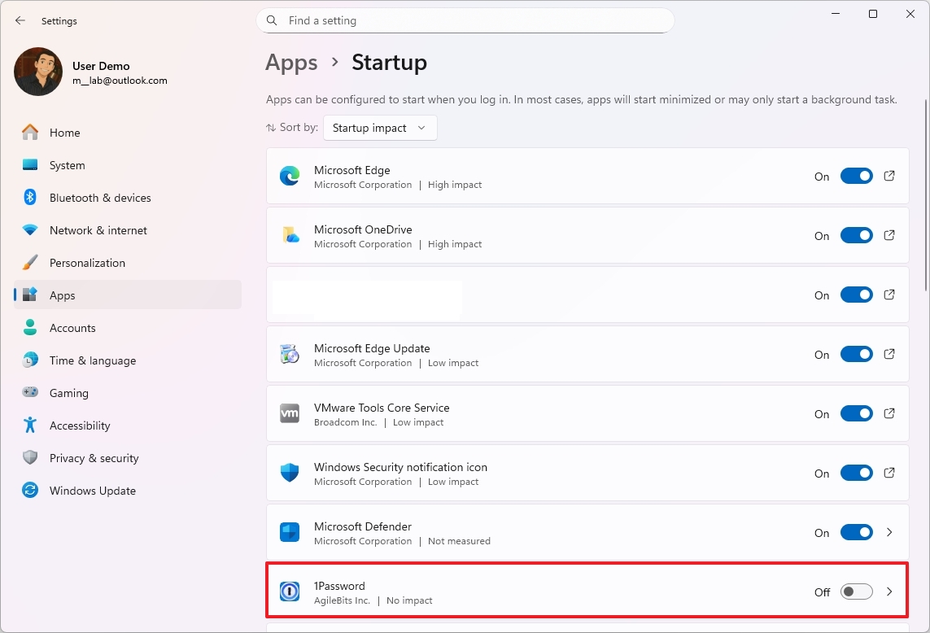Click the Find a setting search box
This screenshot has width=930, height=633.
(465, 20)
